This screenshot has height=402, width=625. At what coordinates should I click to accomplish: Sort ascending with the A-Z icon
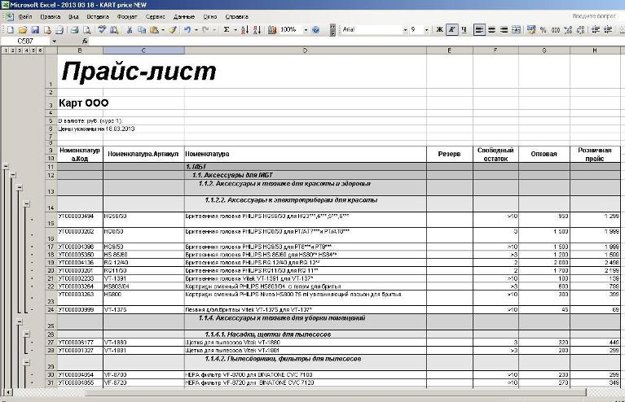(244, 30)
